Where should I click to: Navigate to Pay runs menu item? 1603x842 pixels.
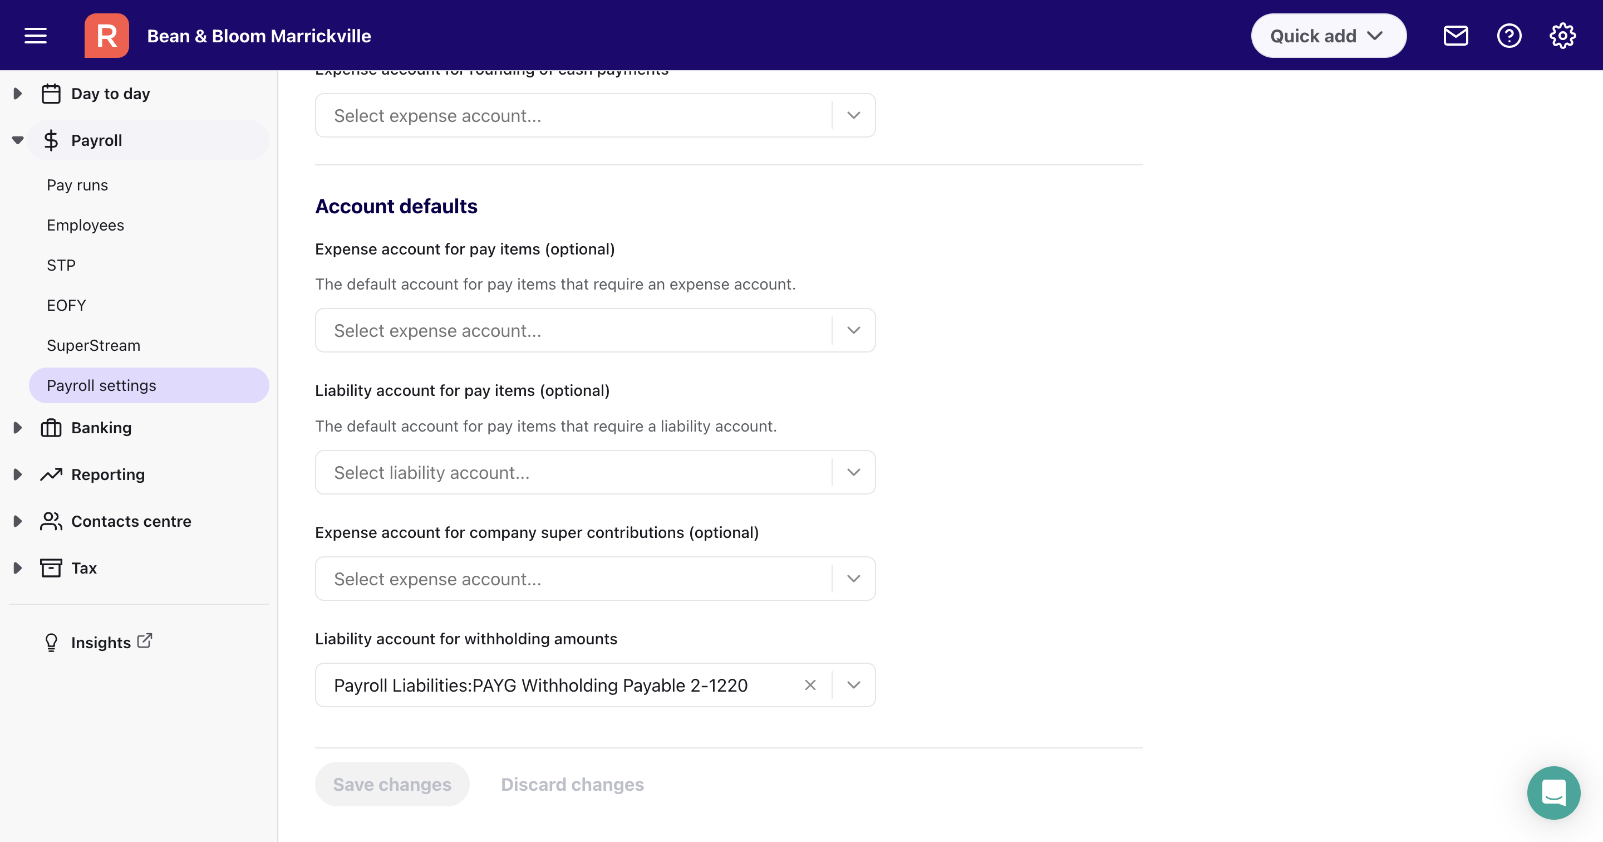pyautogui.click(x=76, y=183)
